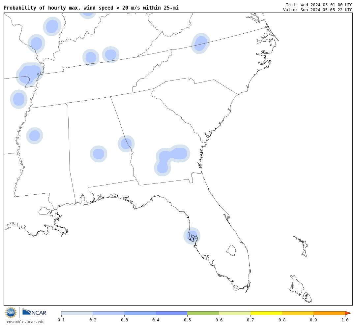
Task: Click the probability blob on the Virginia-North Carolina border
Action: [200, 43]
